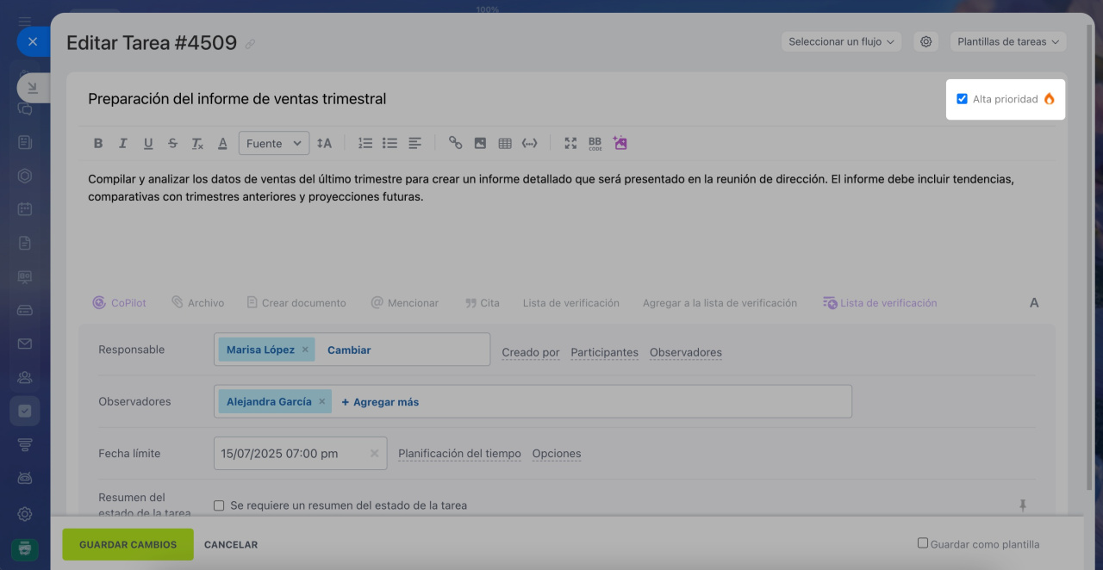Open text alignment options
Screen dimensions: 1103x570
(x=415, y=144)
